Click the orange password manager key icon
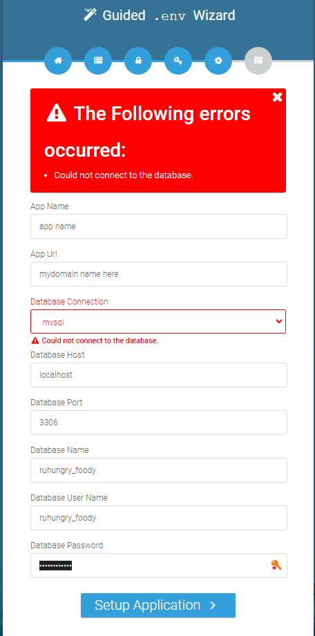The height and width of the screenshot is (636, 315). pyautogui.click(x=276, y=565)
